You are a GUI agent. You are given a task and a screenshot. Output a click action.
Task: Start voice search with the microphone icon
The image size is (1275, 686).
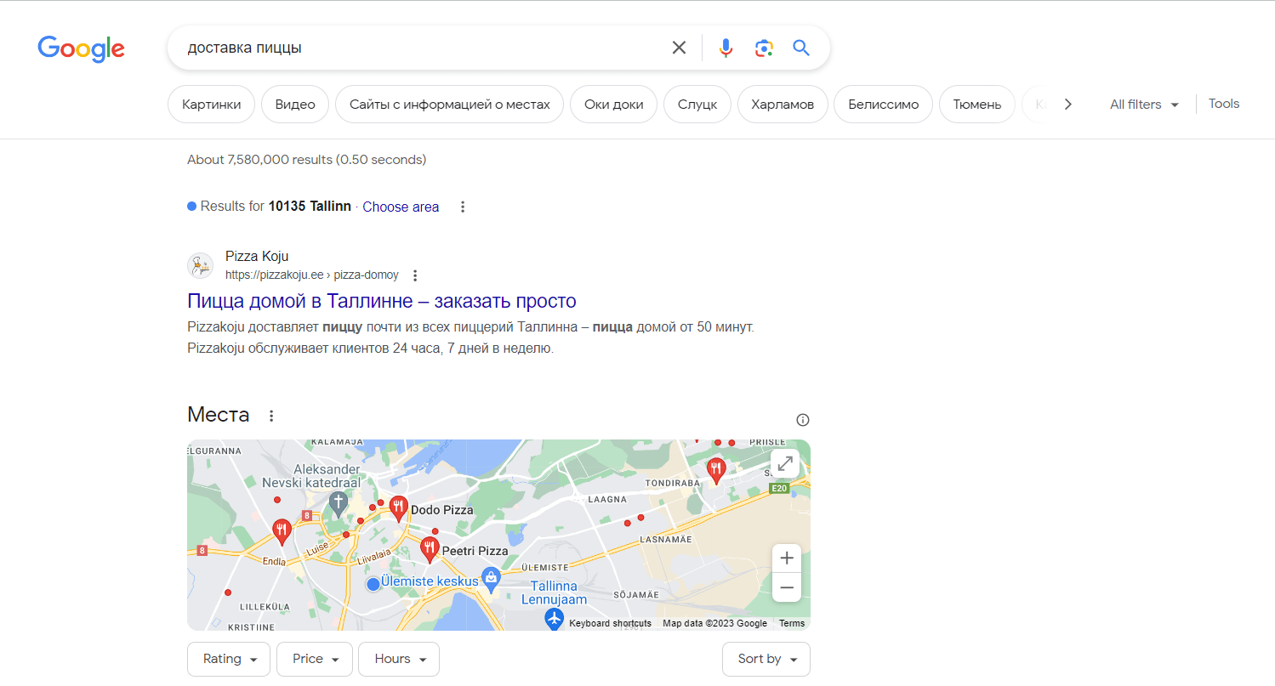coord(726,48)
